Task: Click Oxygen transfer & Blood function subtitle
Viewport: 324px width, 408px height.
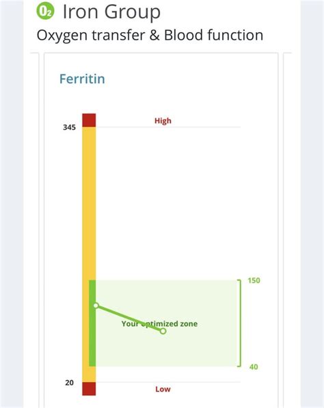Action: [x=150, y=35]
